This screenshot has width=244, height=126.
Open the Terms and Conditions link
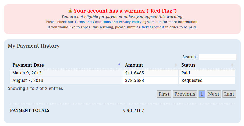(x=93, y=22)
